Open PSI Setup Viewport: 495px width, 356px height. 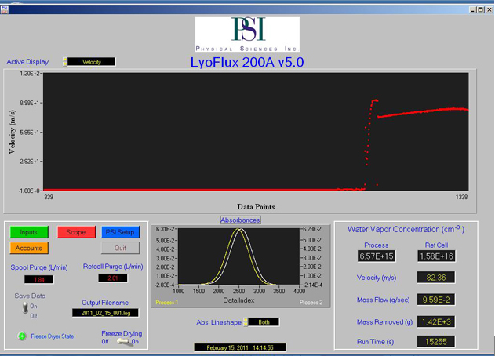point(120,232)
